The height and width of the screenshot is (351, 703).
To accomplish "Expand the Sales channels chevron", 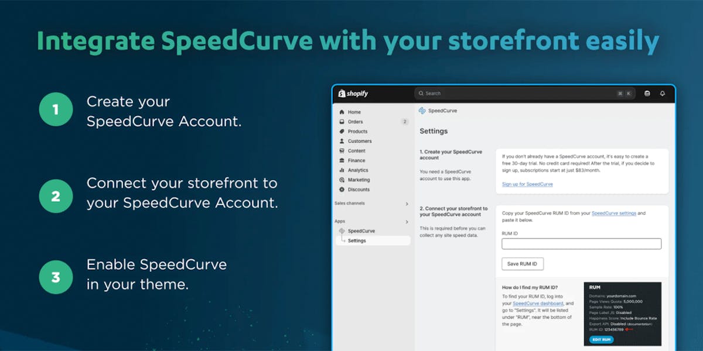I will (x=407, y=204).
